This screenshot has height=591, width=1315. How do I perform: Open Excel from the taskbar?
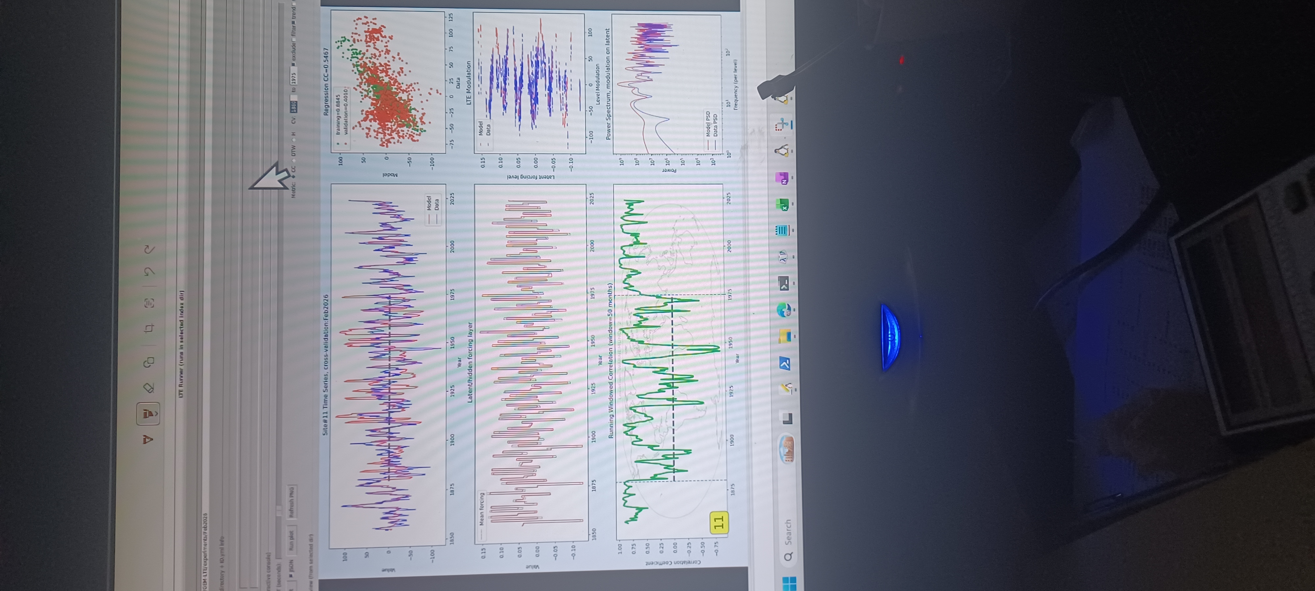pyautogui.click(x=782, y=204)
